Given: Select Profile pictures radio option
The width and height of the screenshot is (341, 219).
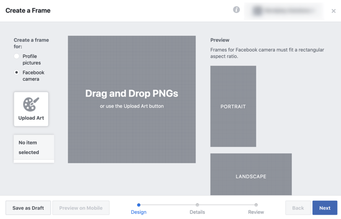Looking at the screenshot, I should pos(16,56).
